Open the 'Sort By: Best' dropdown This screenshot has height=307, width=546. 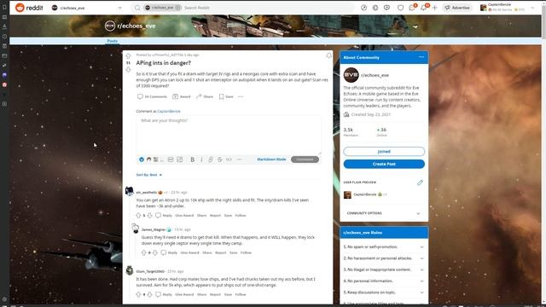pyautogui.click(x=149, y=175)
